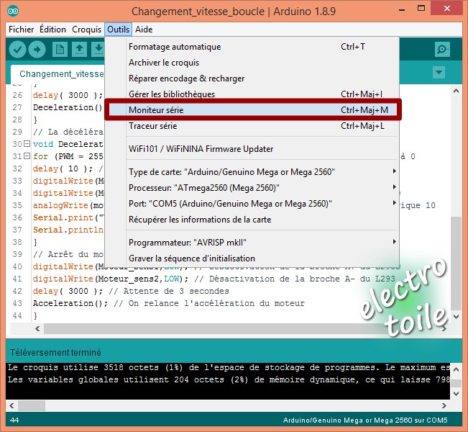This screenshot has width=468, height=432.
Task: Click the Upload arrow toolbar button
Action: (x=37, y=50)
